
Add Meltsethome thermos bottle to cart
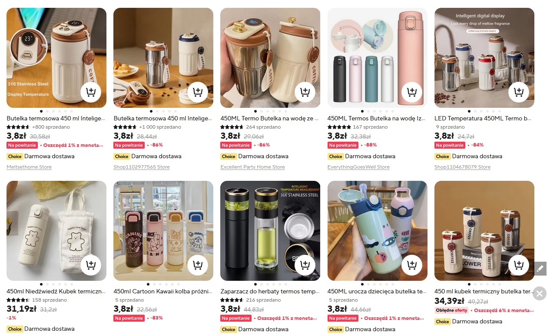[91, 92]
